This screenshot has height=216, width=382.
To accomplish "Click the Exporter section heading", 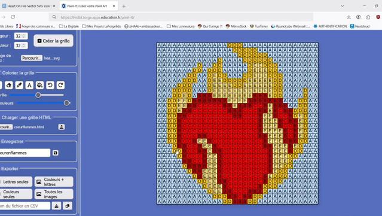I will (x=10, y=169).
